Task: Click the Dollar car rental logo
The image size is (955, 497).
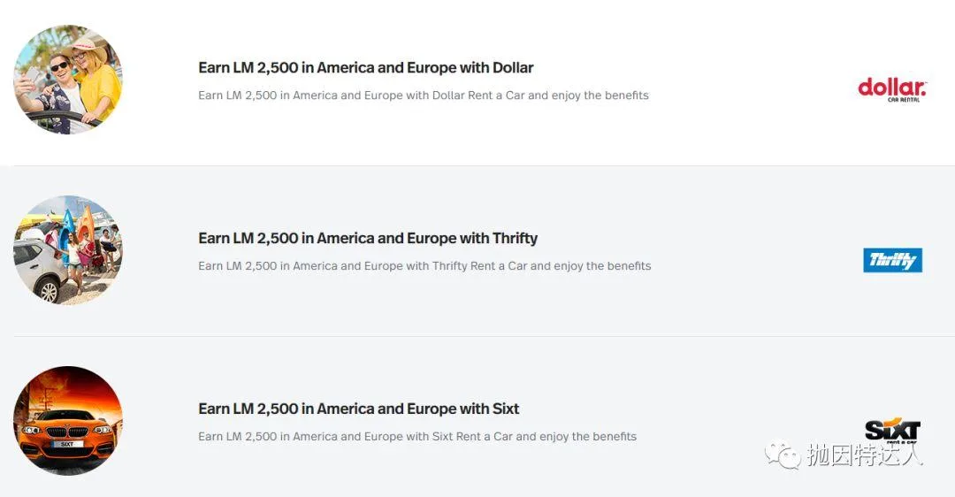Action: click(x=892, y=89)
